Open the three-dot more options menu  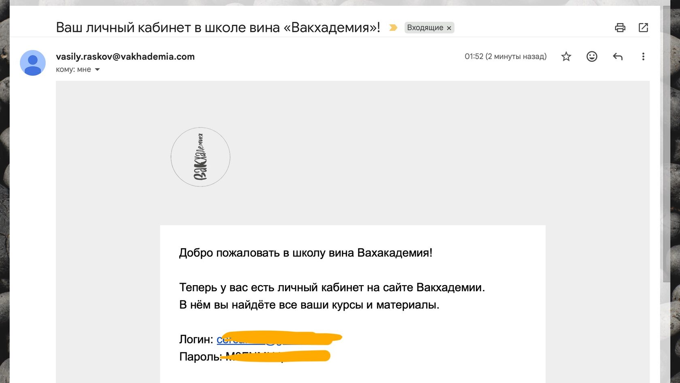click(643, 57)
